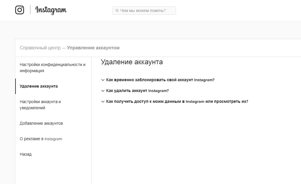Expand chevron next to 'Как временно заблокировать' question
Viewport: 301px width, 184px height.
point(103,80)
